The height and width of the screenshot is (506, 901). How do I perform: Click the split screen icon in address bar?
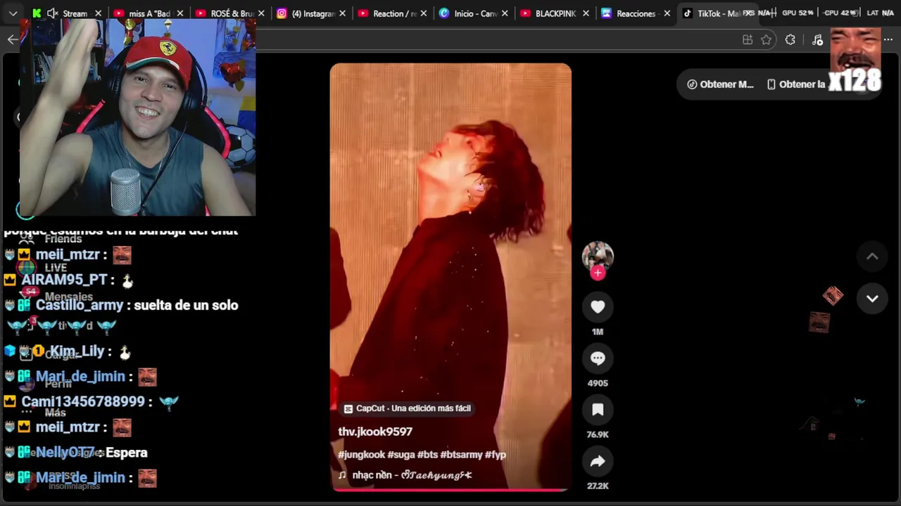pos(748,40)
